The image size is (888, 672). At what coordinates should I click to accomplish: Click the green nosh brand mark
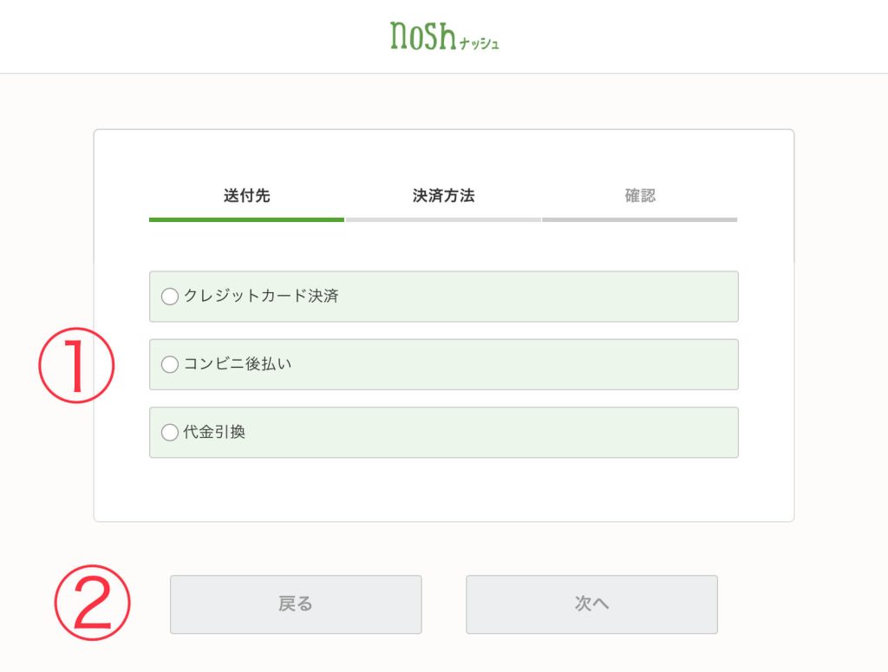click(424, 36)
